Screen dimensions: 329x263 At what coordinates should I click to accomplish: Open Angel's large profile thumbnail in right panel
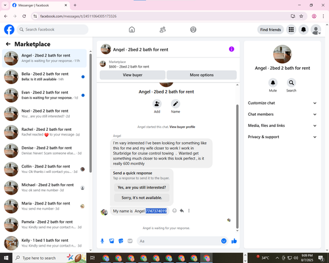pyautogui.click(x=282, y=54)
